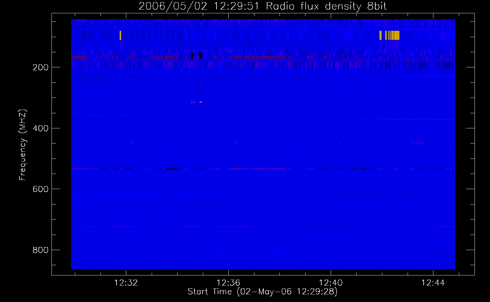The height and width of the screenshot is (302, 490).
Task: Click the plot title '2006/05/02 12:29:51 Radio flux density 8bit'
Action: coord(263,6)
